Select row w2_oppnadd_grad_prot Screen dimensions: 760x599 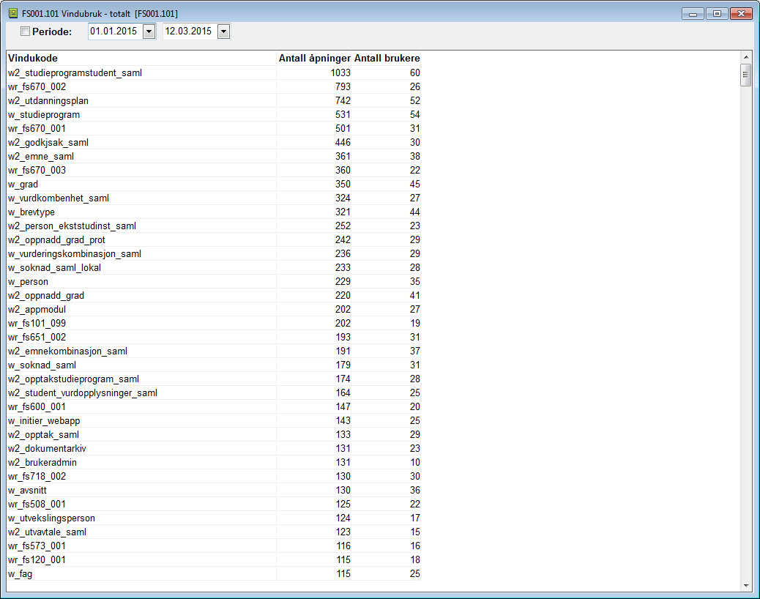(214, 240)
